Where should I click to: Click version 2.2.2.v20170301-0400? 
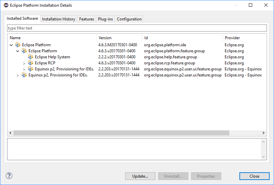tap(117, 57)
